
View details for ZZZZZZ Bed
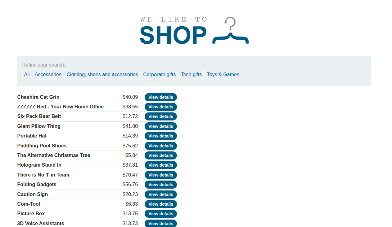161,107
